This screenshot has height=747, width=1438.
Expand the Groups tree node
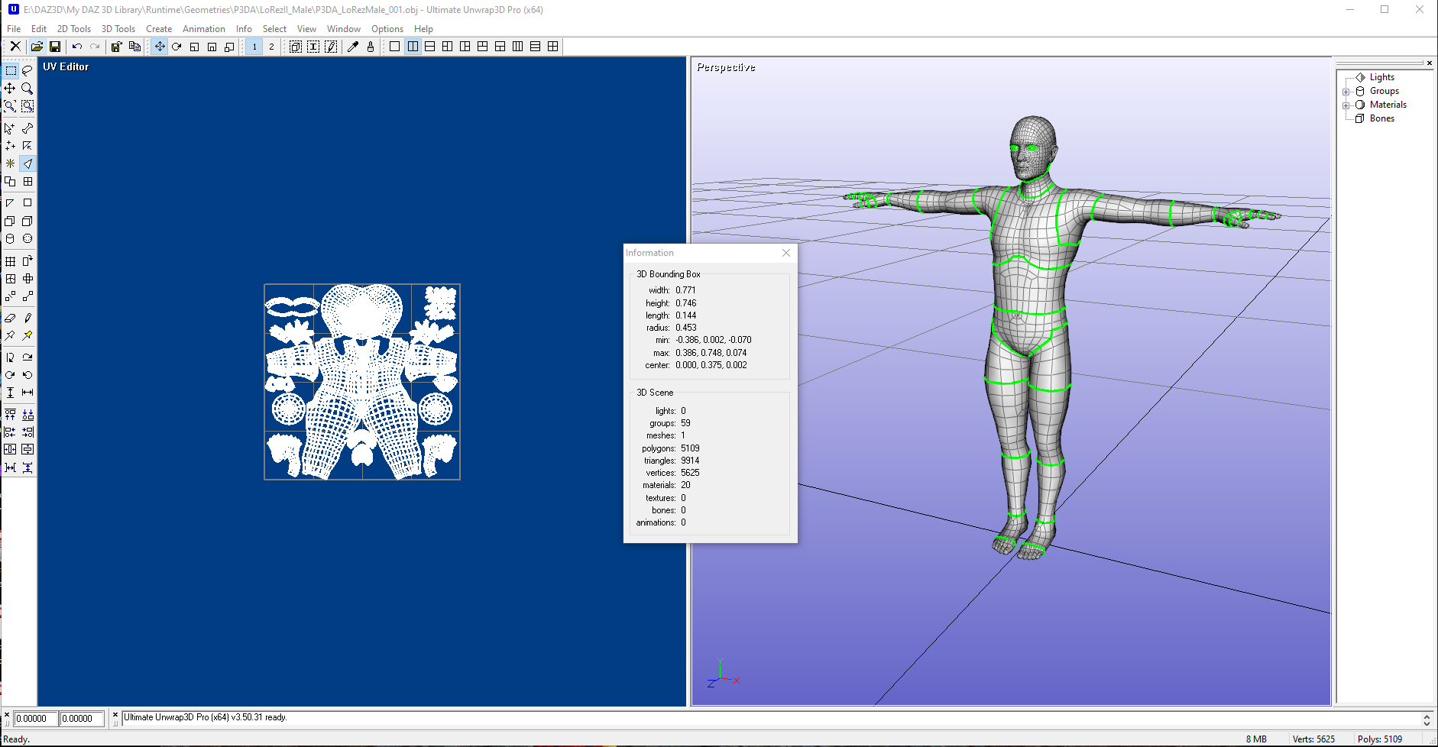[1346, 92]
